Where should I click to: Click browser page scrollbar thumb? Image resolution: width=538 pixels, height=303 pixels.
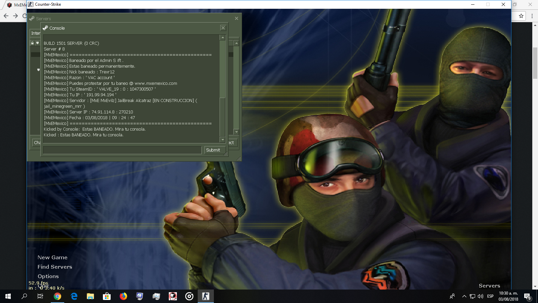tap(535, 63)
